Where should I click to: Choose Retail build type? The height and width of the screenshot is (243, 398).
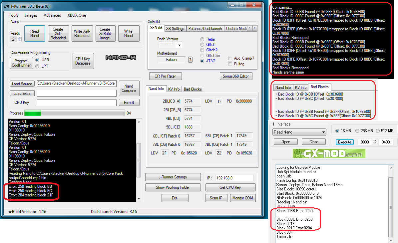coord(202,39)
